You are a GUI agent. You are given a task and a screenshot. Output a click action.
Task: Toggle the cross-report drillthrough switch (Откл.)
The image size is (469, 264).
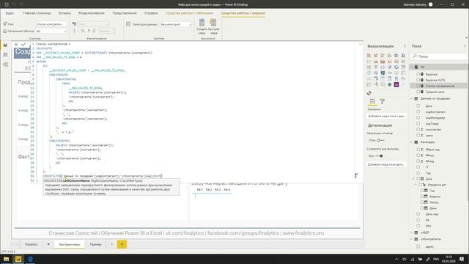(x=380, y=140)
